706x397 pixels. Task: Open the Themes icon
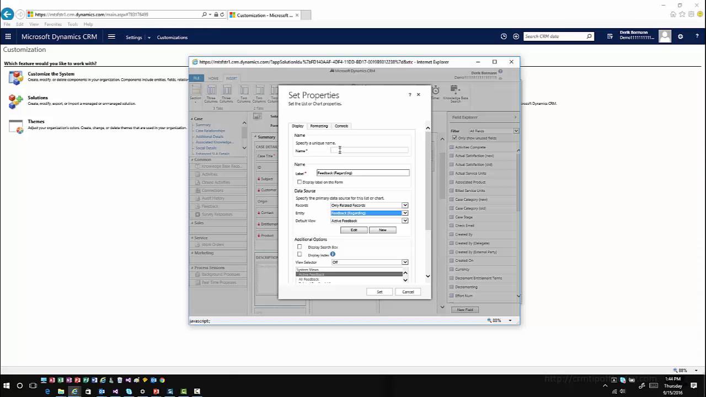(x=16, y=126)
